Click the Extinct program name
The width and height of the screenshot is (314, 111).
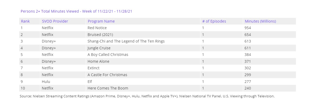(x=94, y=68)
